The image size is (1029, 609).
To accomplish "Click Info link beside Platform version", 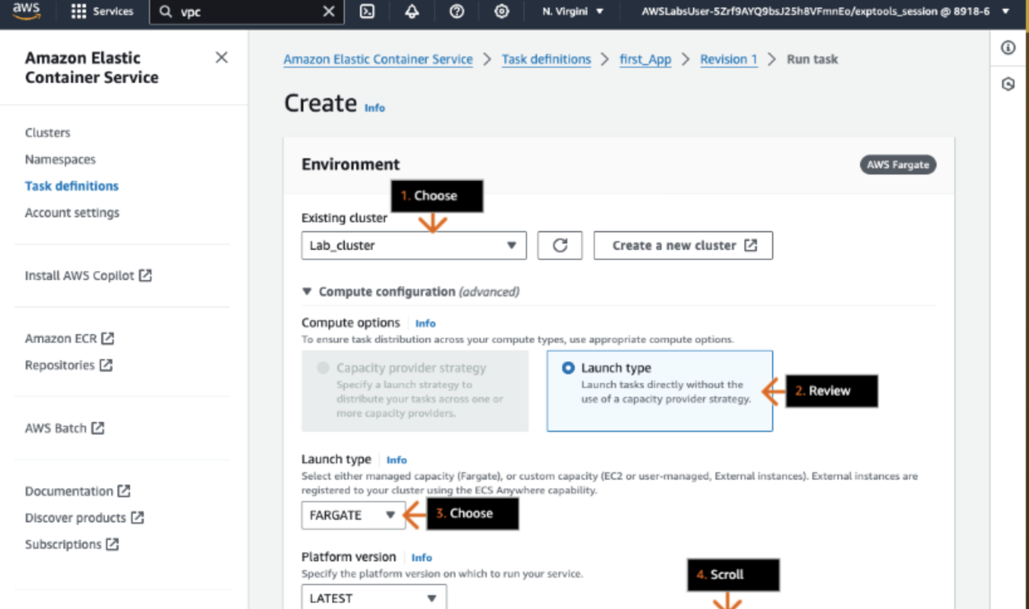I will pyautogui.click(x=422, y=558).
